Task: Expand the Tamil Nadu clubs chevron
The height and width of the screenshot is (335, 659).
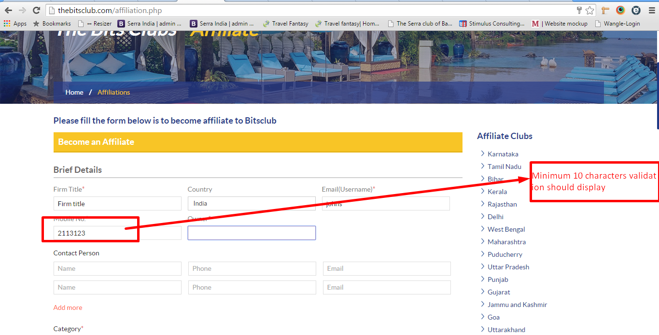Action: (x=482, y=166)
